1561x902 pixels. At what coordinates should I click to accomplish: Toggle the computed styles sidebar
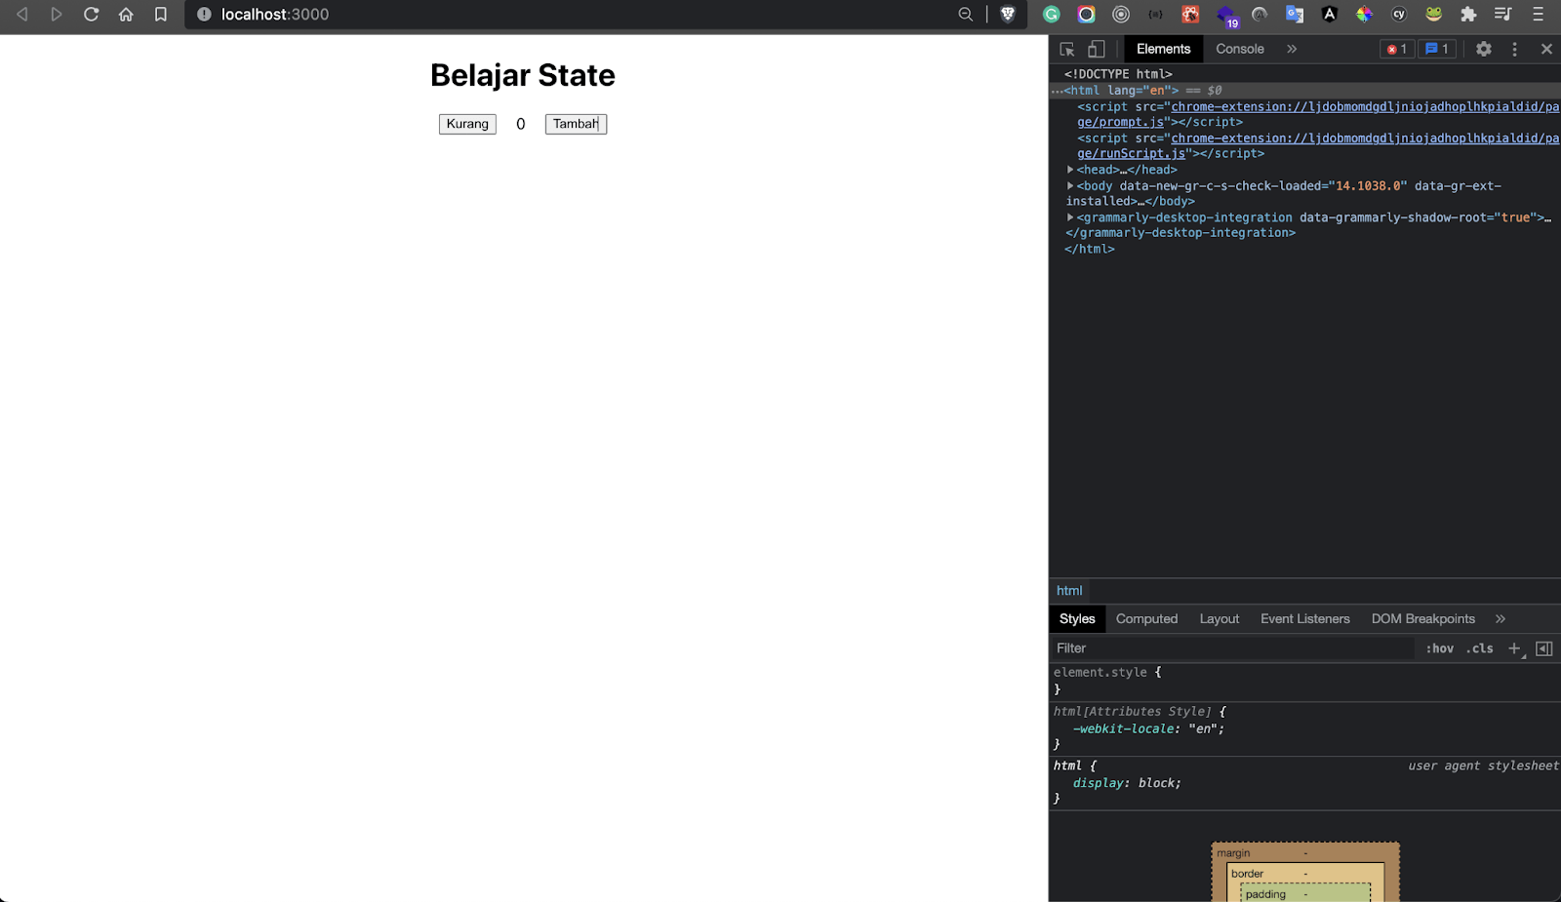click(x=1544, y=648)
